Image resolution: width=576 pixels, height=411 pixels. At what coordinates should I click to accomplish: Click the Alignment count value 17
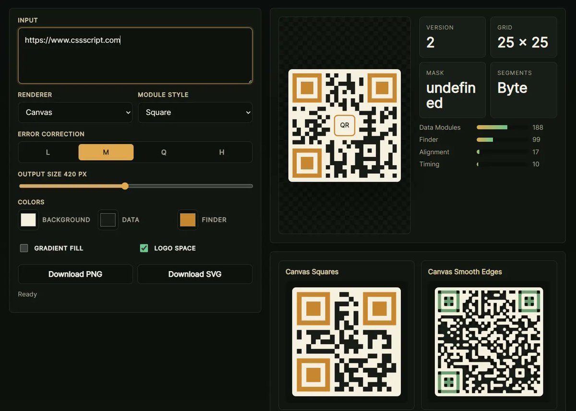[536, 152]
